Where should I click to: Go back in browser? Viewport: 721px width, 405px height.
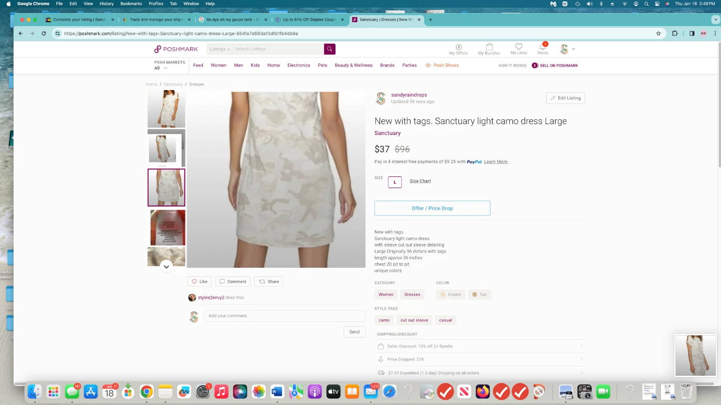pos(20,33)
